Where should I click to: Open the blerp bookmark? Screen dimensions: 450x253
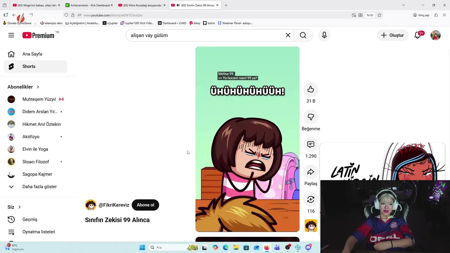tap(194, 23)
